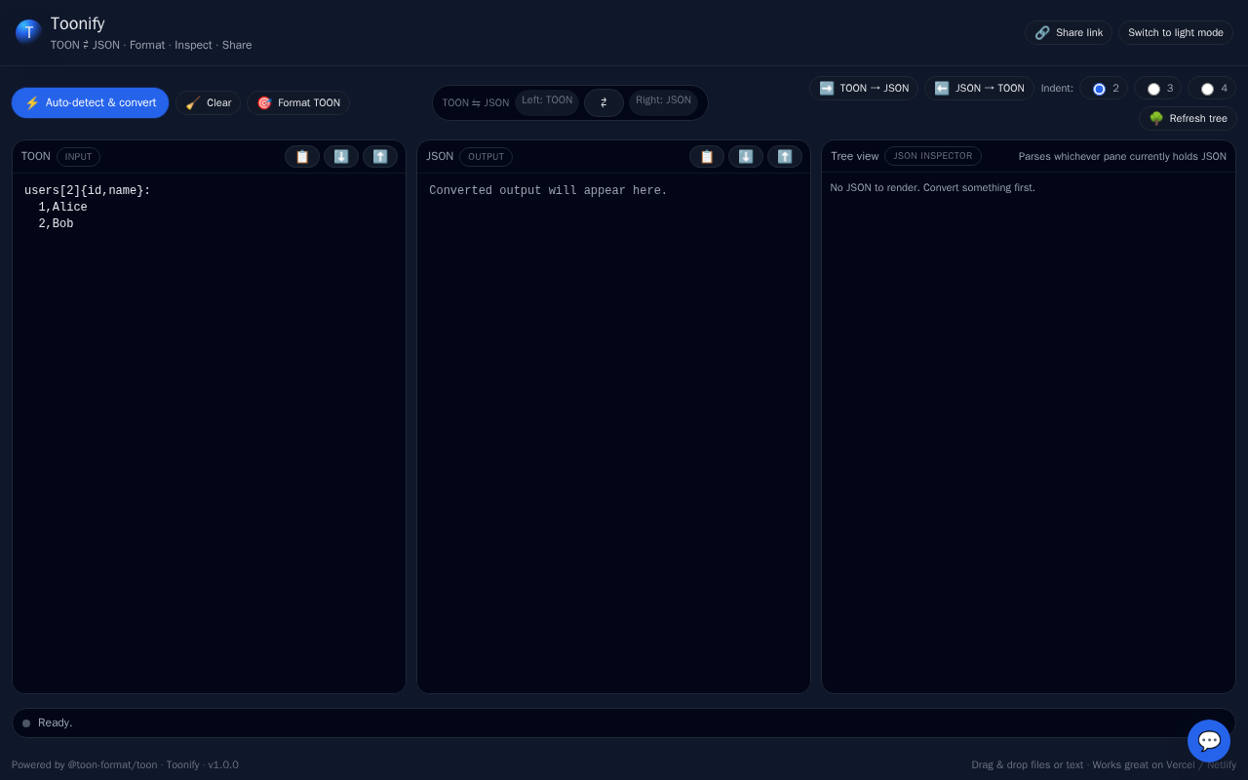Click inside the TOON input text area
The height and width of the screenshot is (780, 1248).
coord(209,433)
